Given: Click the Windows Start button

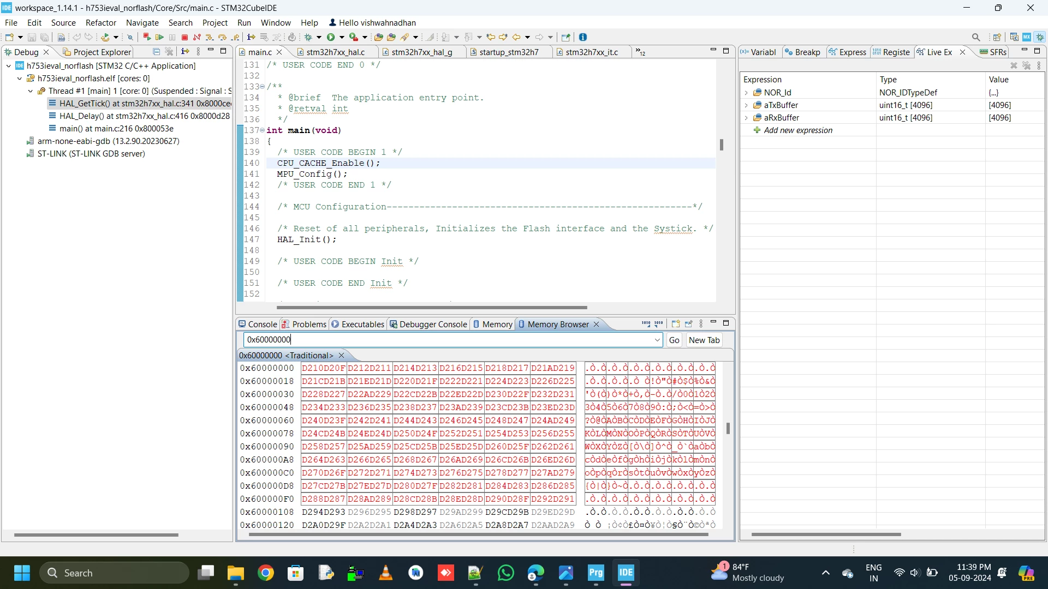Looking at the screenshot, I should (x=22, y=573).
